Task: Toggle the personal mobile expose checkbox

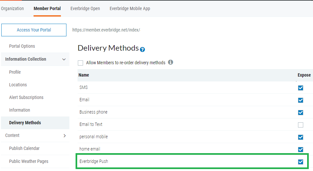Action: [300, 137]
